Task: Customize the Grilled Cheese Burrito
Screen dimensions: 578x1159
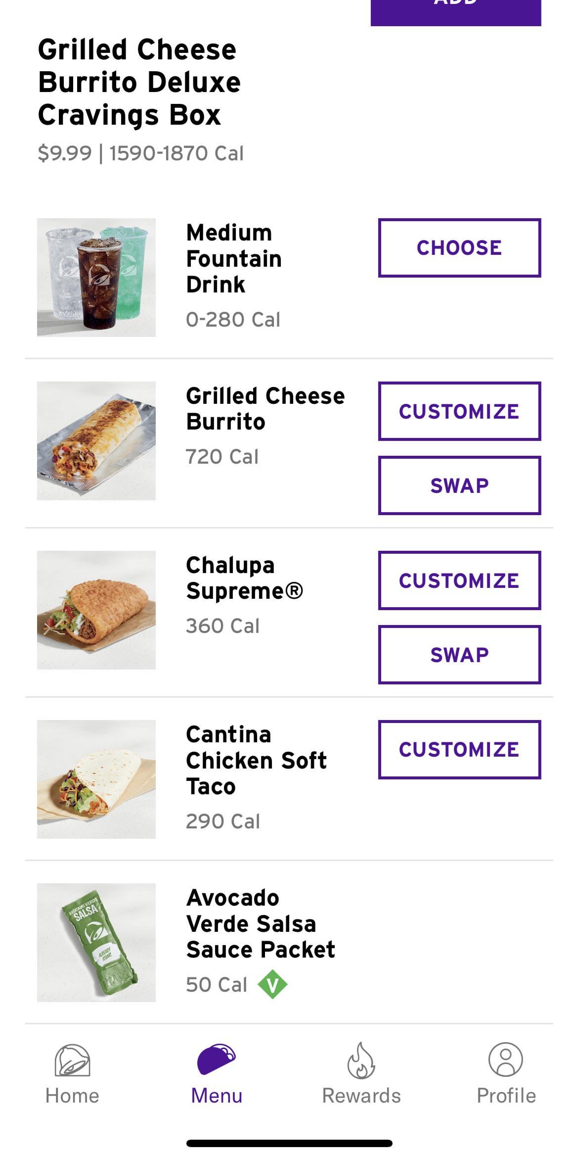Action: point(459,411)
